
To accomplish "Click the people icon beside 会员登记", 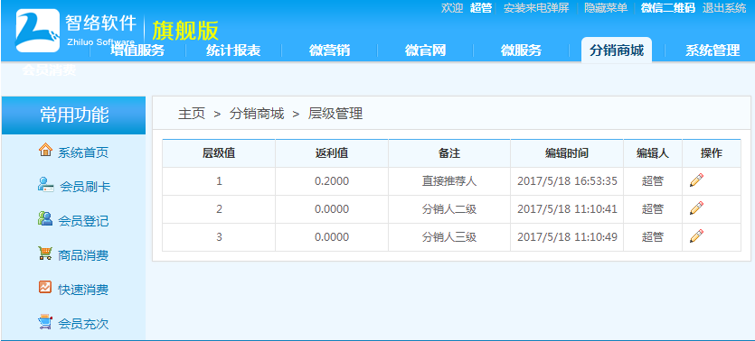I will pyautogui.click(x=45, y=218).
